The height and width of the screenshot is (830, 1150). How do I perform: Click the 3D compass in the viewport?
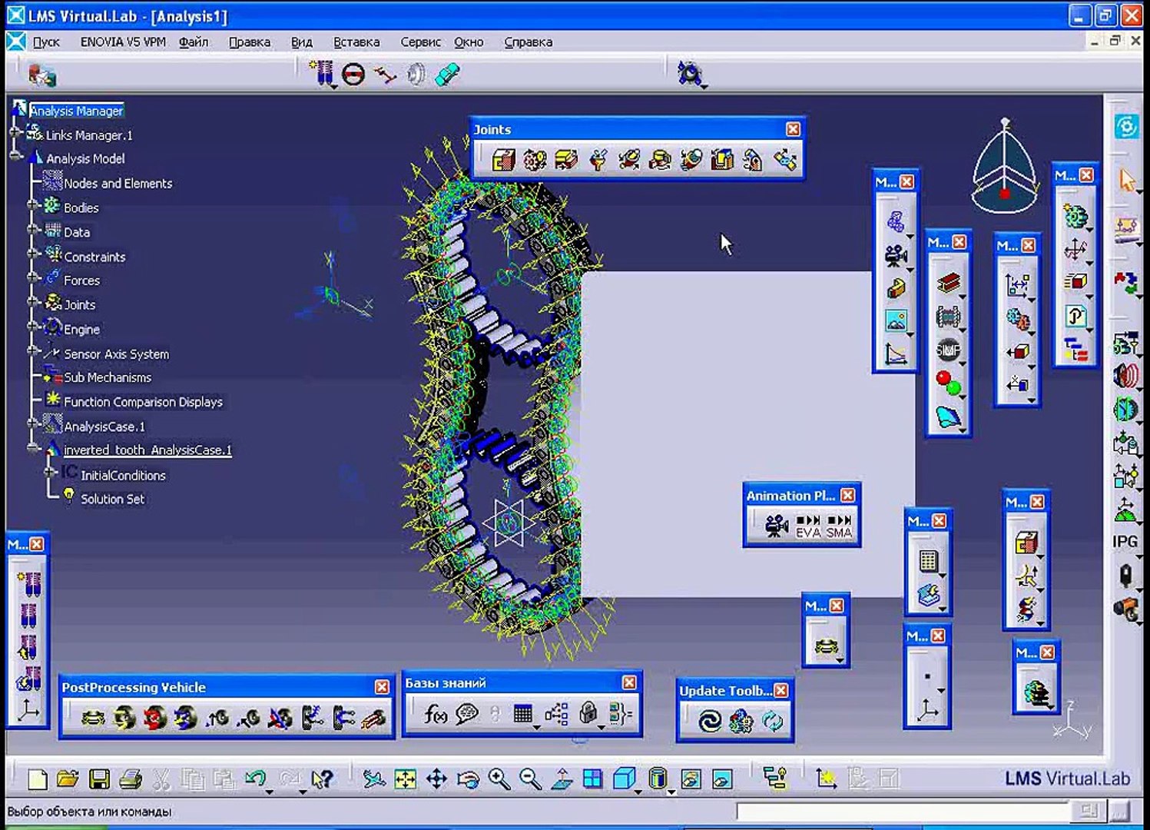coord(1004,167)
